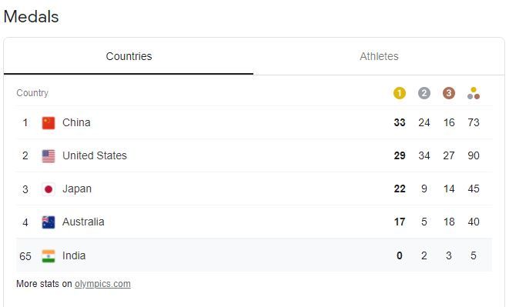The height and width of the screenshot is (307, 509).
Task: Click the Medals heading
Action: [x=31, y=17]
